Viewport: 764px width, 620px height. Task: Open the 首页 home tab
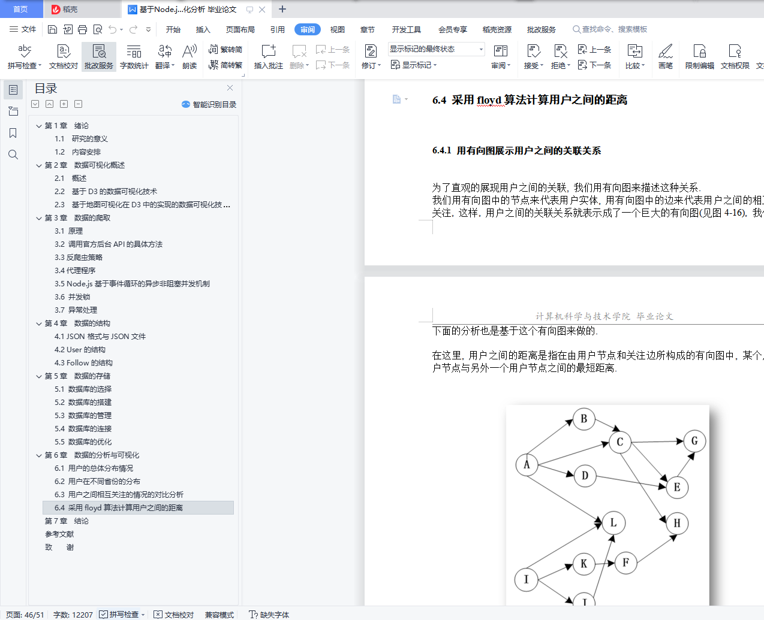coord(20,9)
